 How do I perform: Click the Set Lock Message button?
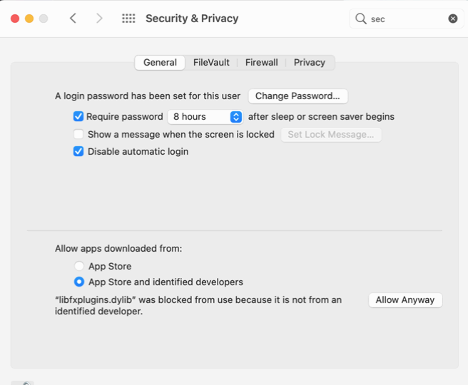pyautogui.click(x=330, y=134)
